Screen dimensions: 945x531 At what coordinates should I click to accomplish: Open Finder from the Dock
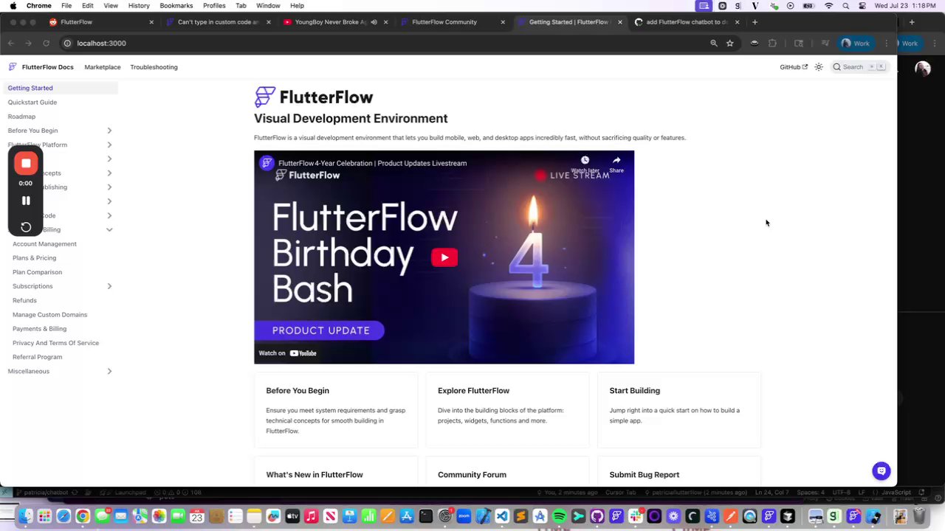(x=25, y=516)
